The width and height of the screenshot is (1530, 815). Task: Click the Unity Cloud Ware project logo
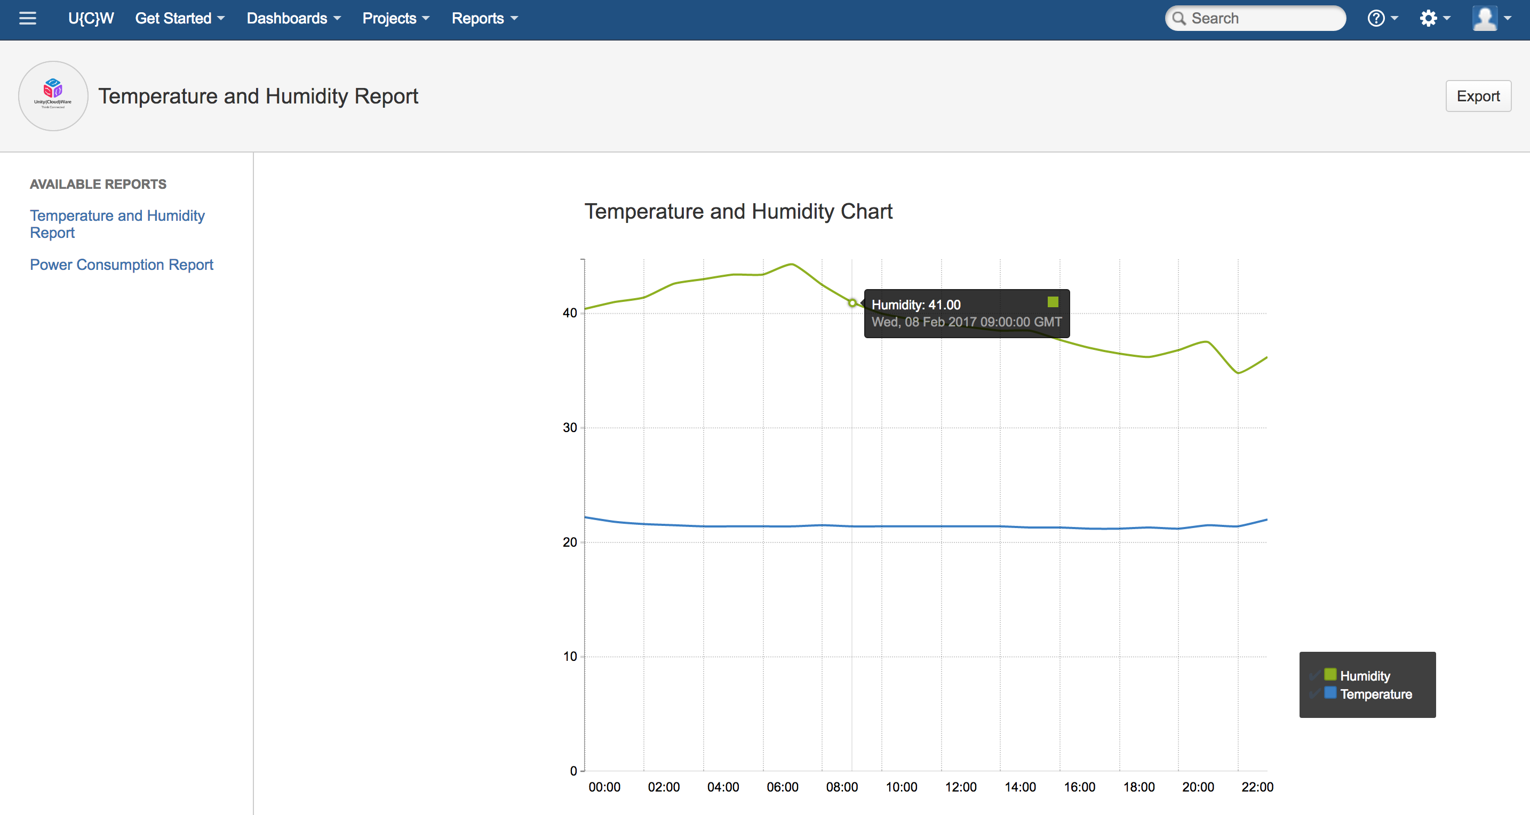(53, 95)
